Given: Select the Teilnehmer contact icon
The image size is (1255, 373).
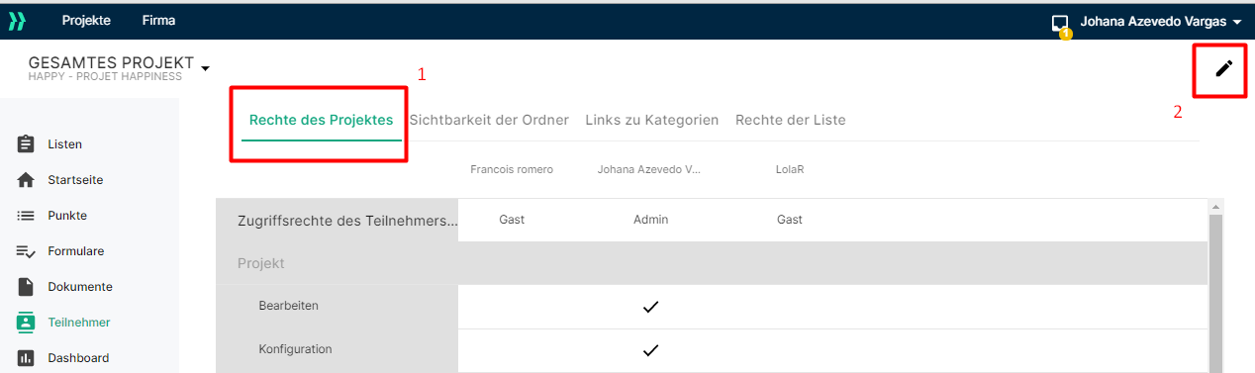Looking at the screenshot, I should (27, 323).
